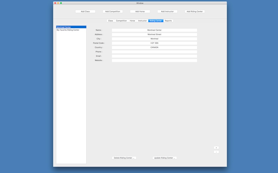Viewport: 278px width, 173px height.
Task: Click the plus (+) button
Action: pos(216,148)
